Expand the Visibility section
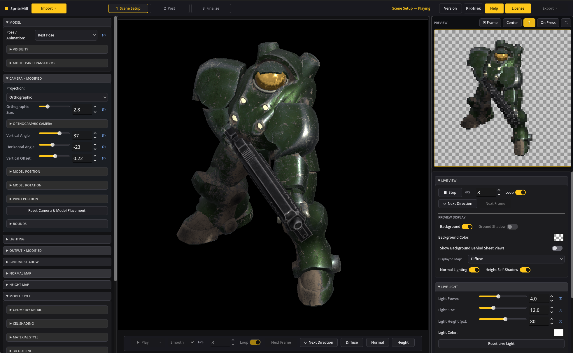 pyautogui.click(x=57, y=49)
